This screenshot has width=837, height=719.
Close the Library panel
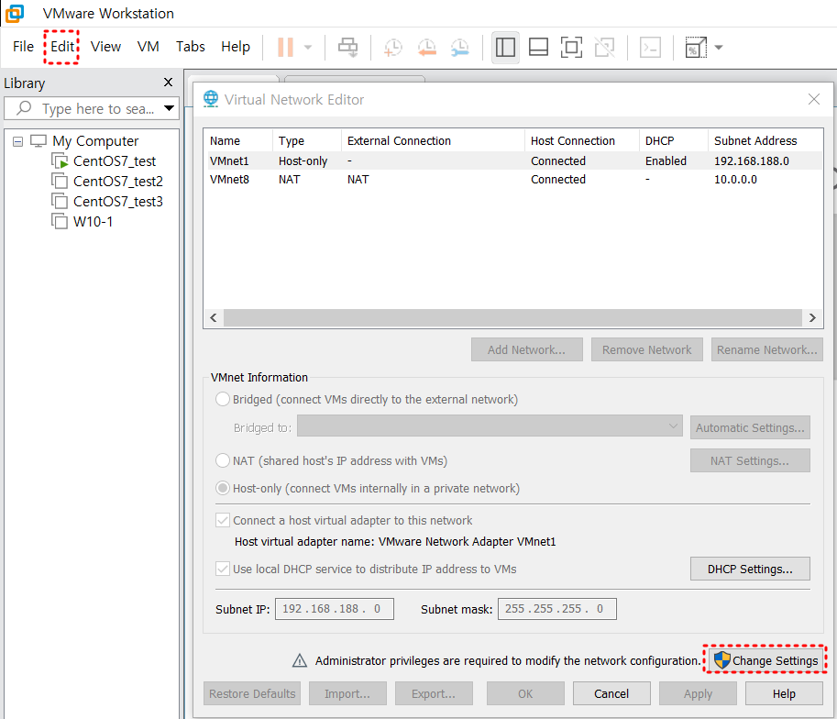point(168,83)
